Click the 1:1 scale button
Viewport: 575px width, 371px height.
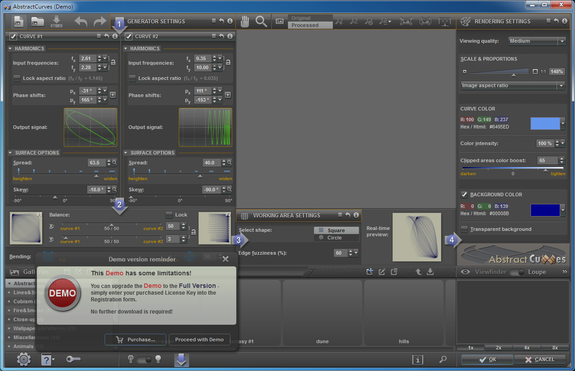(x=544, y=71)
